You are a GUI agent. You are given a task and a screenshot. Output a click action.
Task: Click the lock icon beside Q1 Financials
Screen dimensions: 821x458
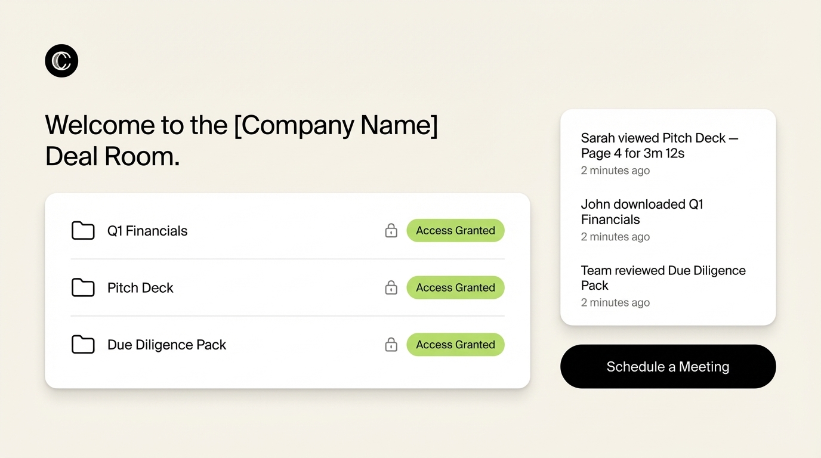391,230
